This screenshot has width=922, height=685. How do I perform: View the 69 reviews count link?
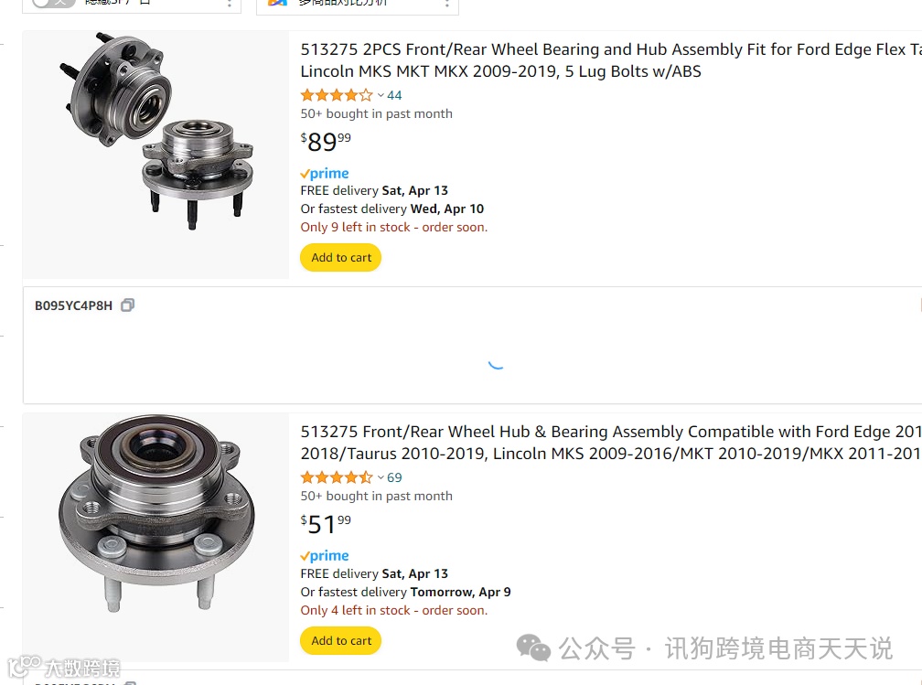(394, 477)
